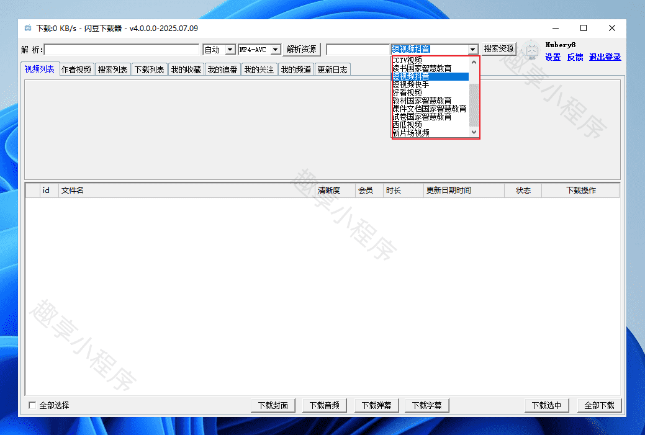Close the 闪豆下载器 window

612,28
